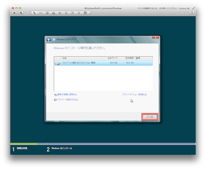Click the green zoom button of the VM window

20,8
